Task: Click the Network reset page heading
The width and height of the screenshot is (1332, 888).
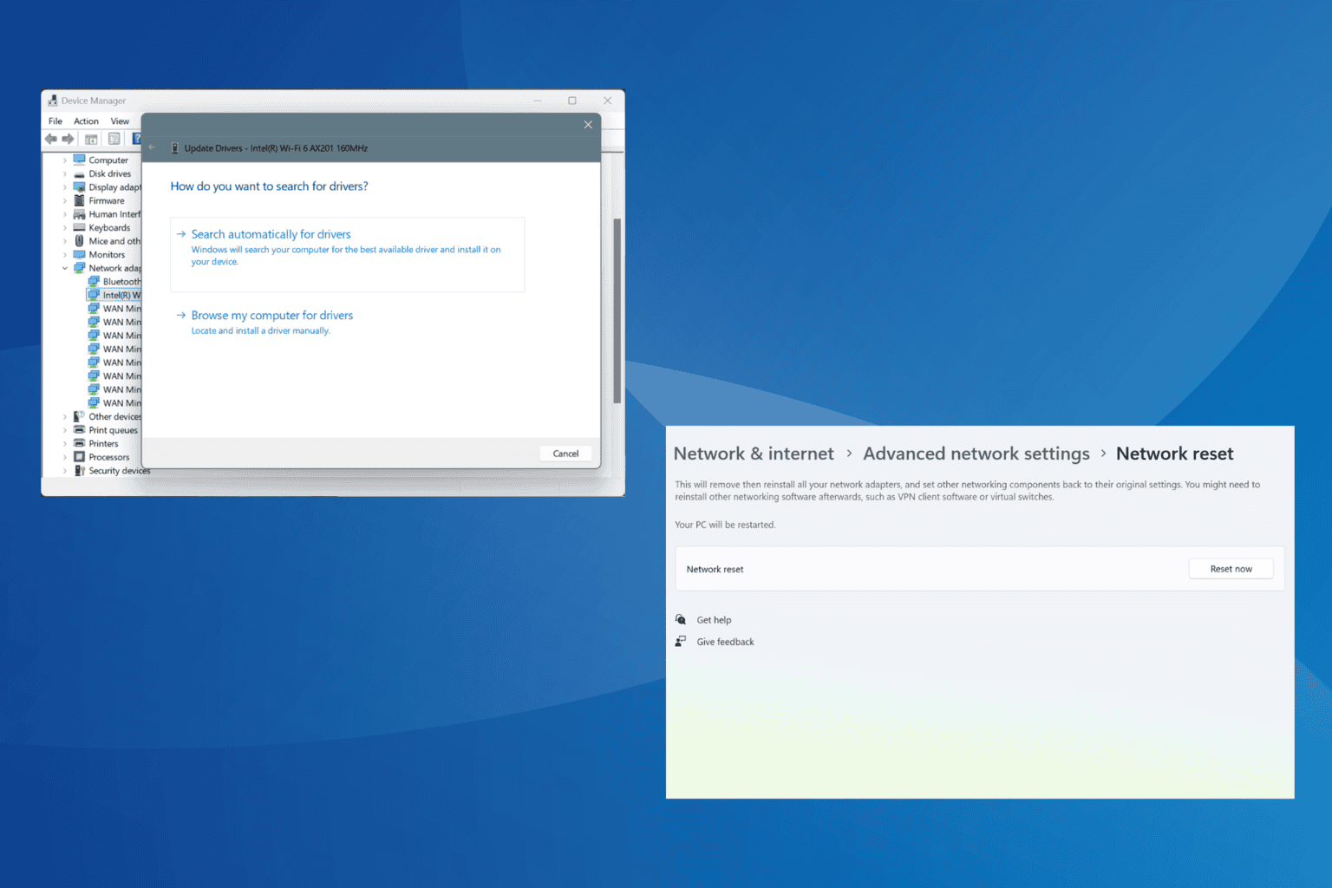Action: tap(1174, 454)
